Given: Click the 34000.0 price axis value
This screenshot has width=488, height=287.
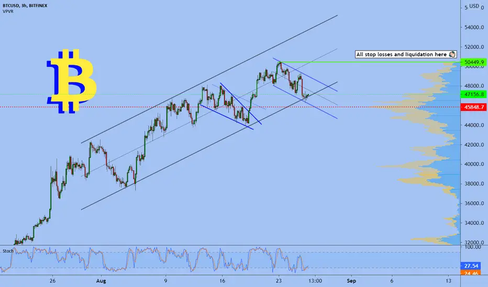Looking at the screenshot, I should tap(474, 223).
